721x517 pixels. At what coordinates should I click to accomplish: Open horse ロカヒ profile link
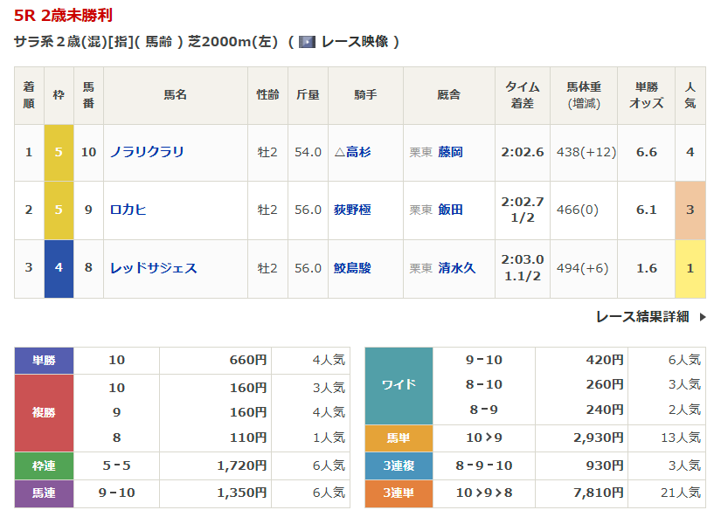(128, 210)
